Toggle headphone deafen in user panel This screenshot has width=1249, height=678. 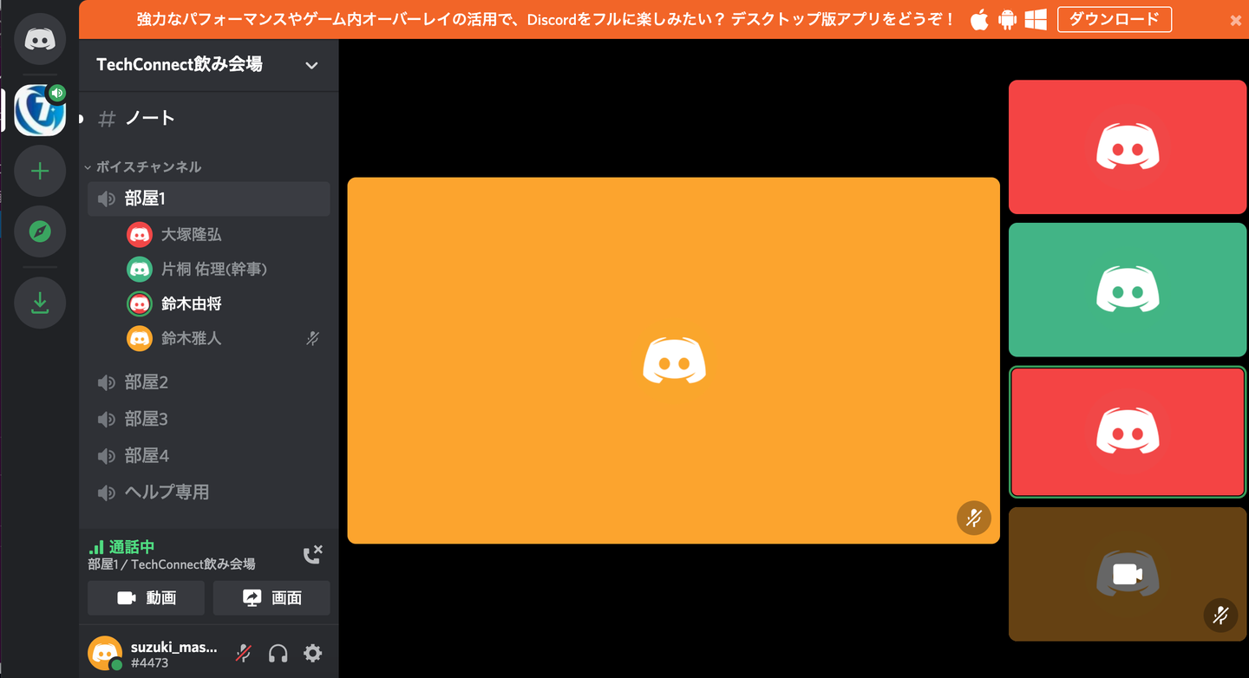278,653
